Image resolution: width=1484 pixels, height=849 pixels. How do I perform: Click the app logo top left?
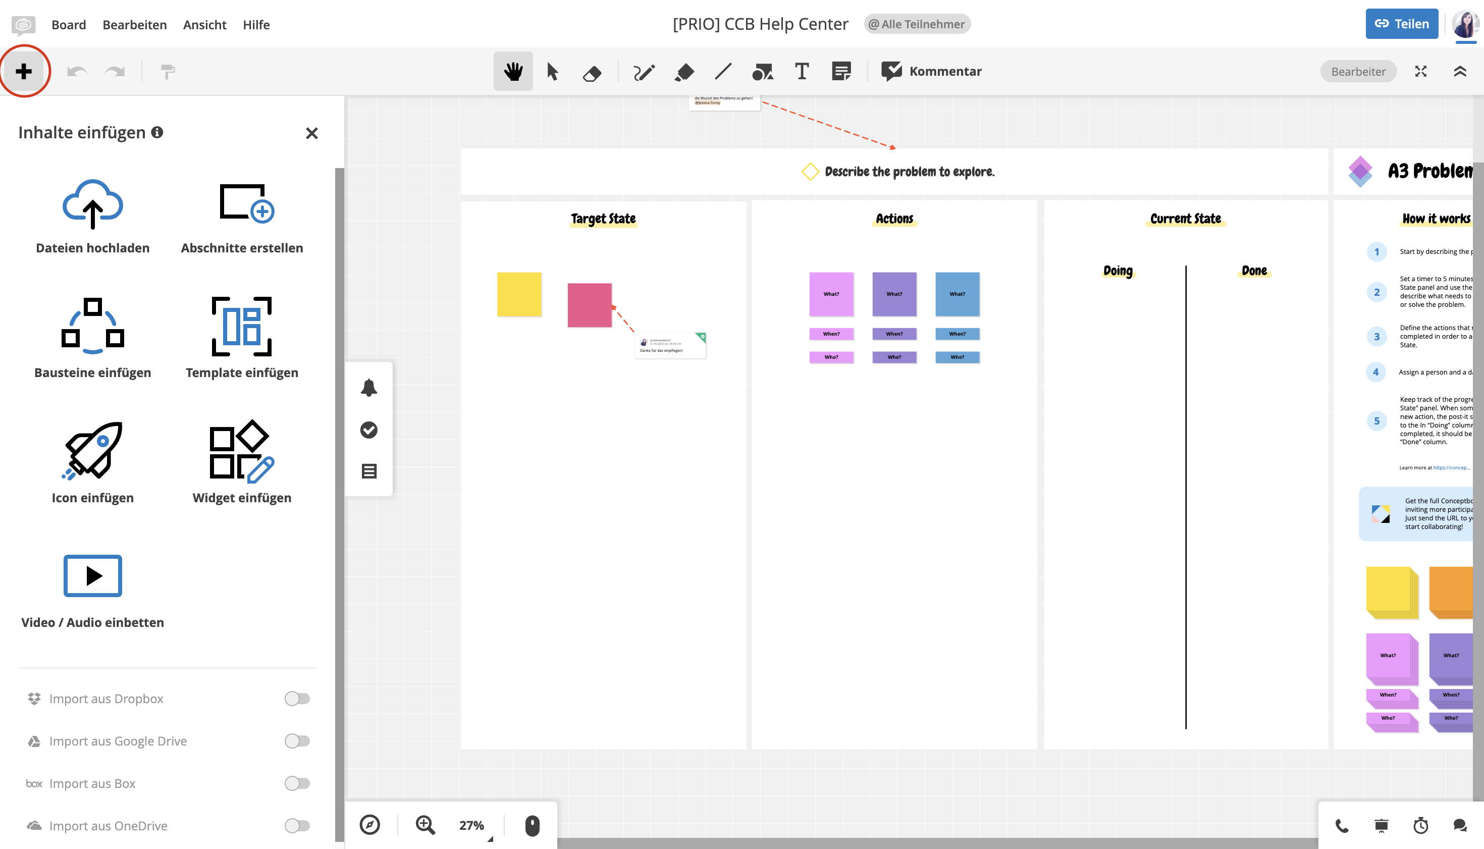tap(23, 25)
